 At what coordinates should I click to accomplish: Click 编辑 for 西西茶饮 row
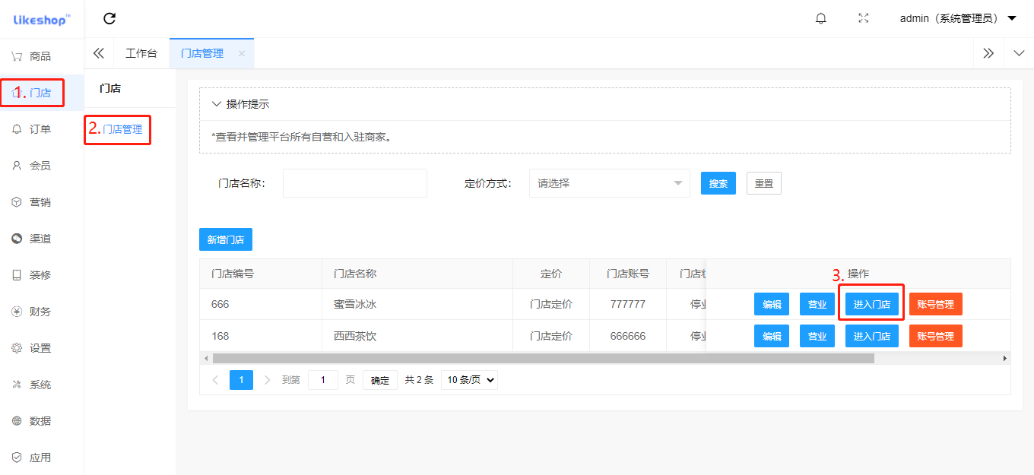pos(772,336)
